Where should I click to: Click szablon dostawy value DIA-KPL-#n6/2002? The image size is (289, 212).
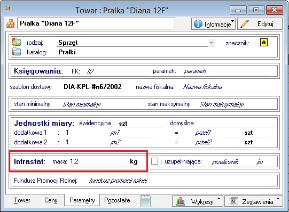(93, 87)
